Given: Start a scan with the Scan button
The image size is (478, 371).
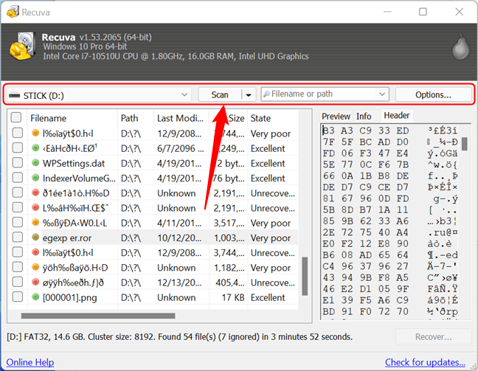Looking at the screenshot, I should point(220,95).
